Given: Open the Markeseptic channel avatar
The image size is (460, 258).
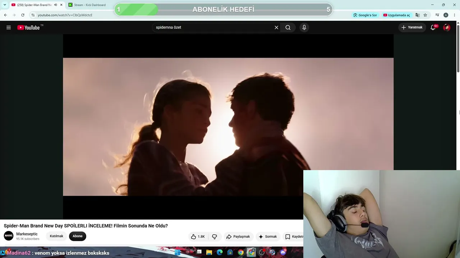Looking at the screenshot, I should coord(9,236).
